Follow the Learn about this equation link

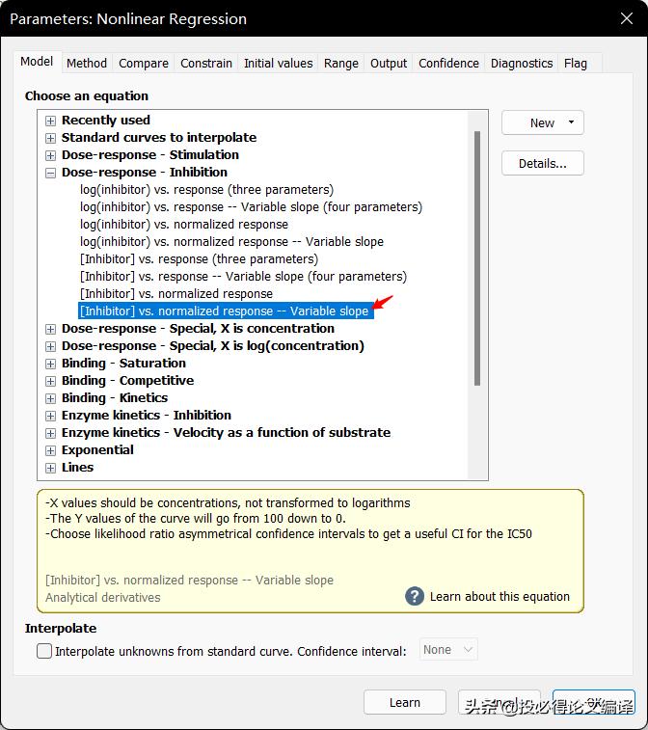499,596
